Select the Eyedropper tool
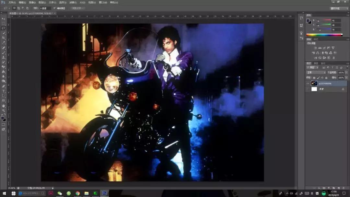The width and height of the screenshot is (350, 197). point(3,43)
